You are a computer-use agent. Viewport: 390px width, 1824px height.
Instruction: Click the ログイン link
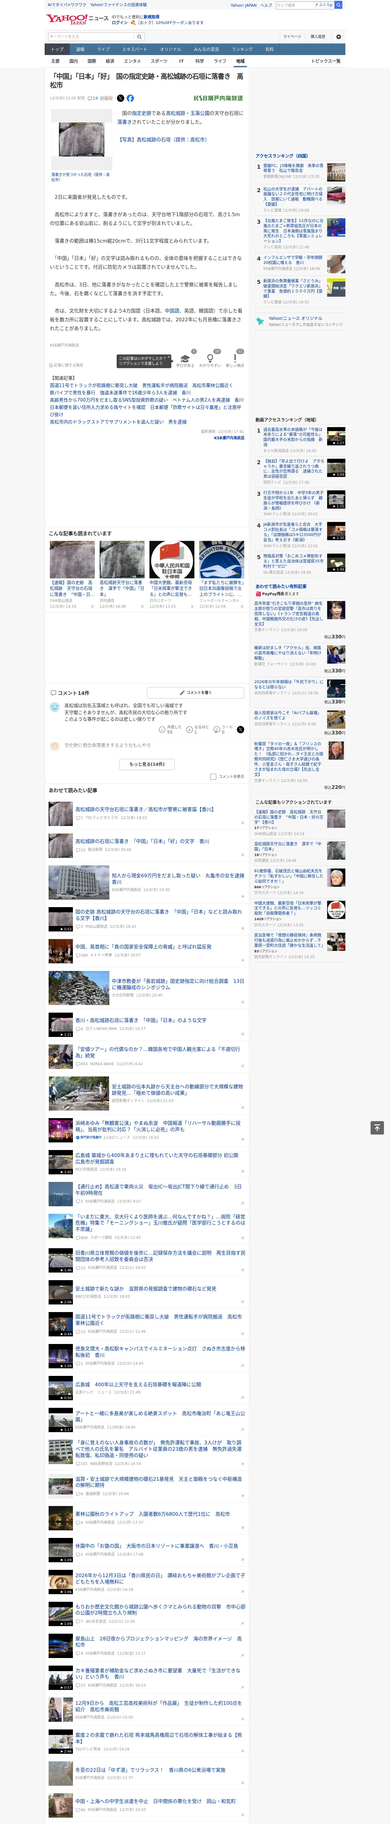(x=120, y=23)
